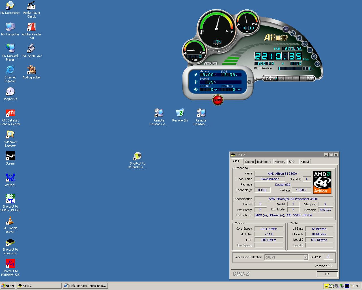
Task: Click the HTT 201.0 MHz value
Action: [x=269, y=240]
